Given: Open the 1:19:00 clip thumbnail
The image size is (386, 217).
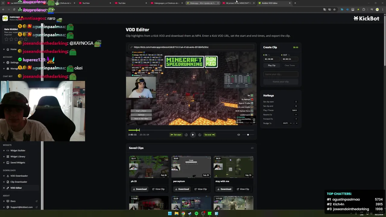Looking at the screenshot, I should 149,203.
